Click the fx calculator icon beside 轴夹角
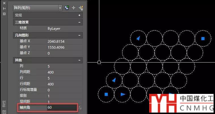The height and width of the screenshot is (114, 215). click(x=80, y=107)
